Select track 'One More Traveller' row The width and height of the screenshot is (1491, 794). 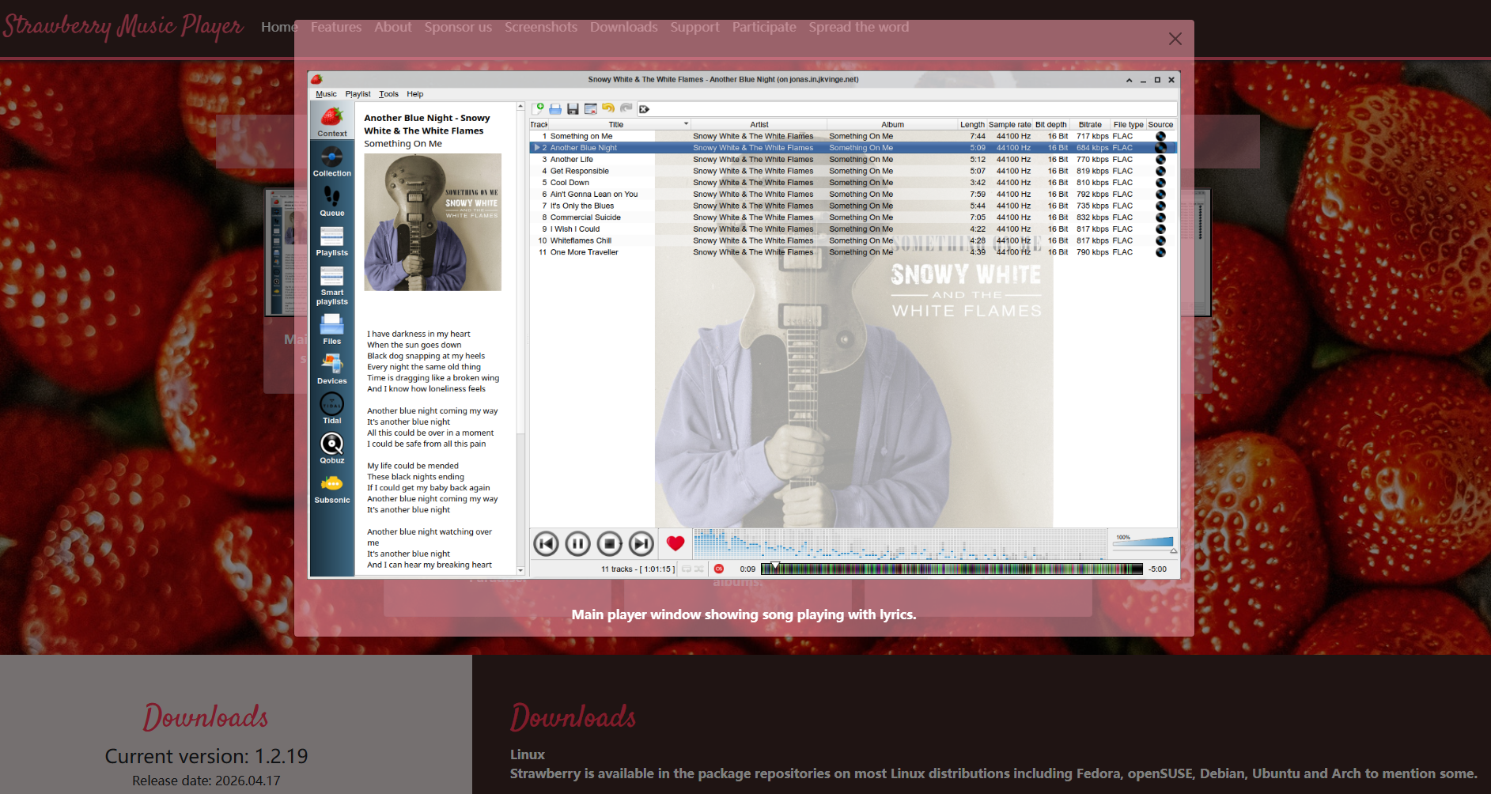pos(853,252)
